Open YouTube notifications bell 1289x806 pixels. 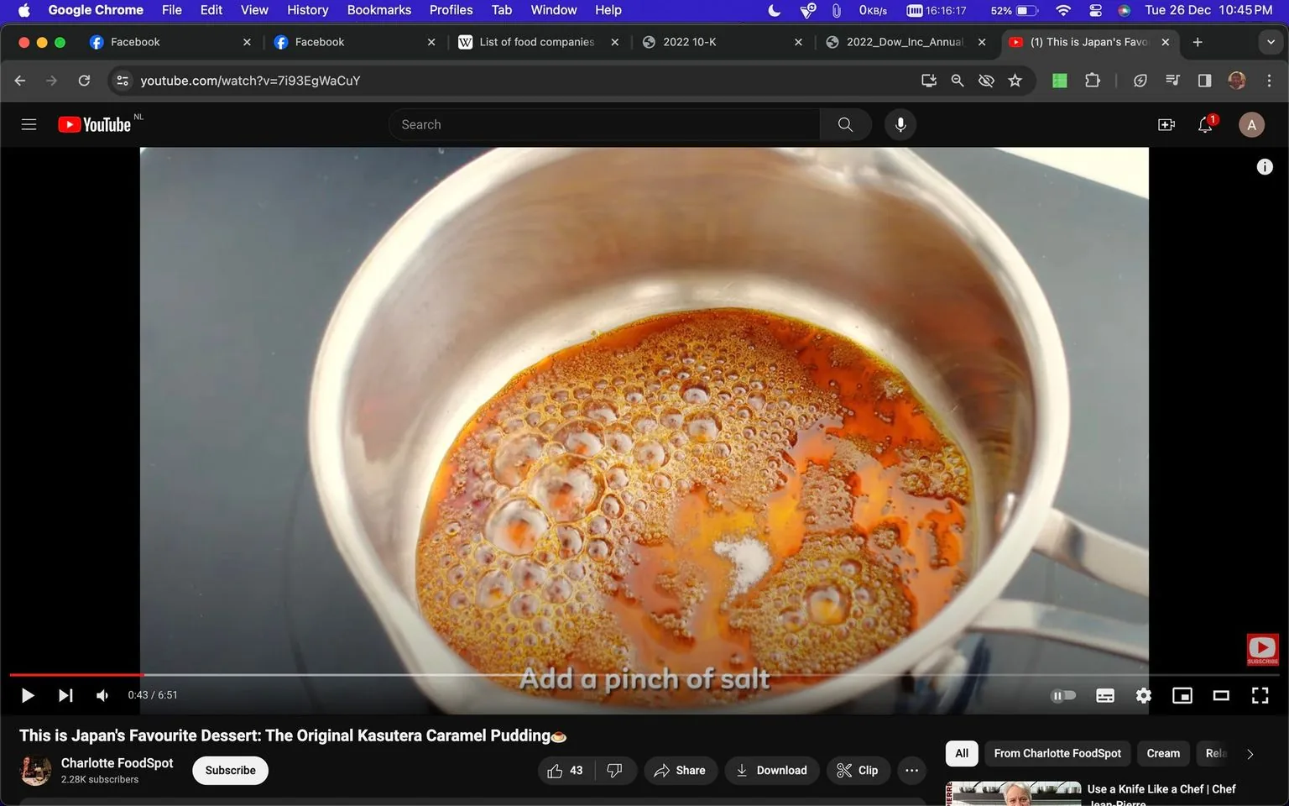coord(1204,124)
